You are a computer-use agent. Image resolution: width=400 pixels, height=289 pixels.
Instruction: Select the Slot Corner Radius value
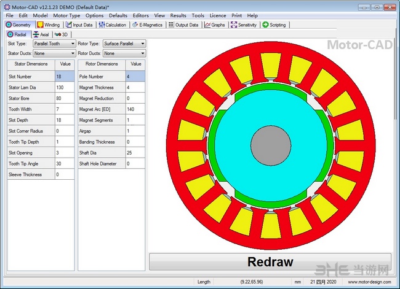coord(65,131)
